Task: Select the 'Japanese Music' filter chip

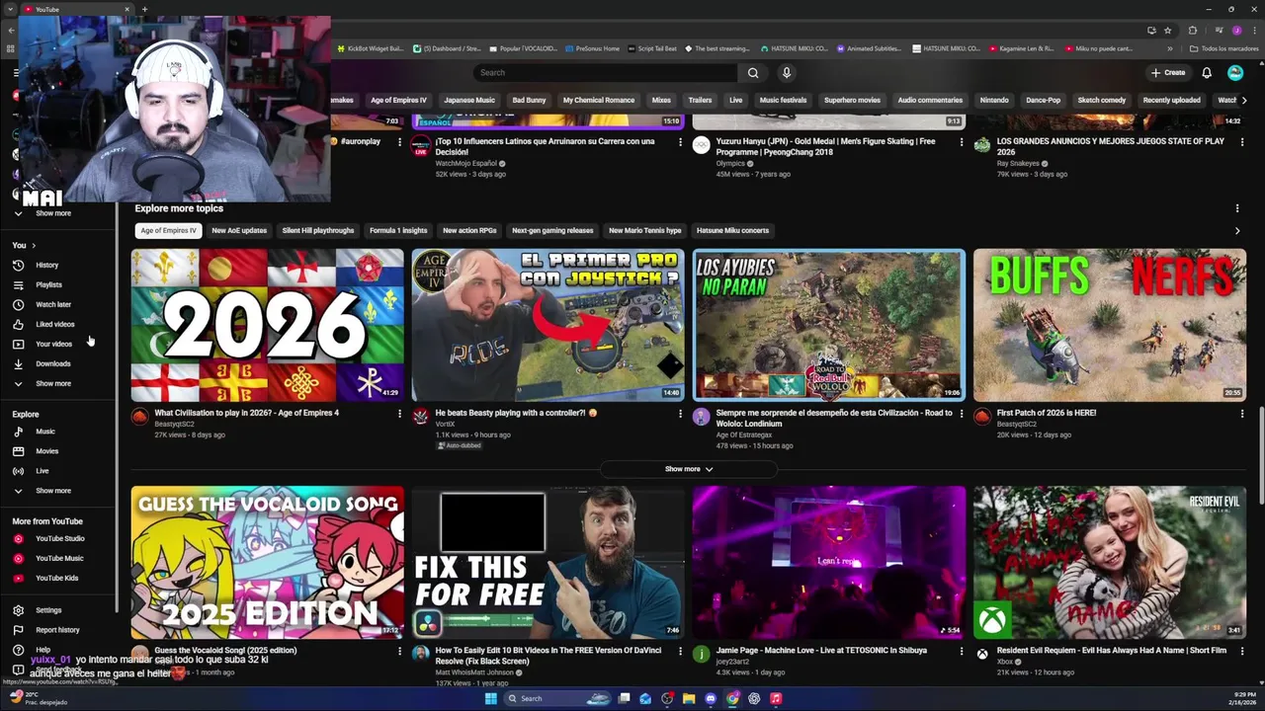Action: [x=469, y=100]
